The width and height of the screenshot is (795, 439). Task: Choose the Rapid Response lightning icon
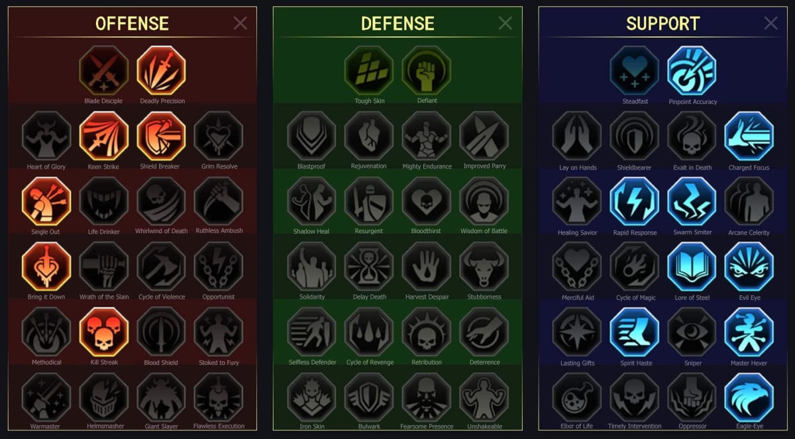click(x=635, y=201)
